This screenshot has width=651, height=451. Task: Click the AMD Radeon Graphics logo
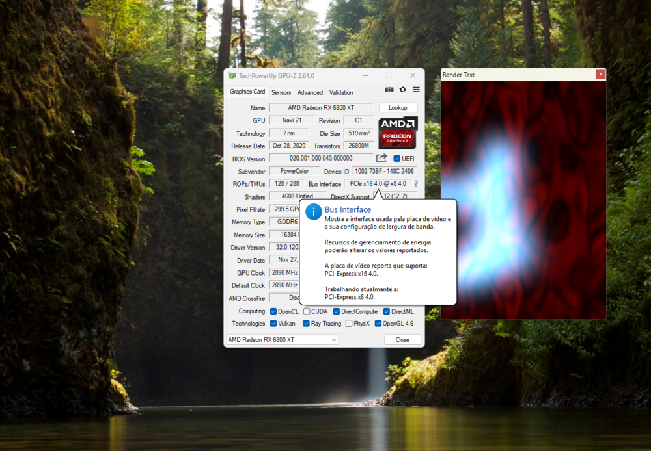[398, 133]
